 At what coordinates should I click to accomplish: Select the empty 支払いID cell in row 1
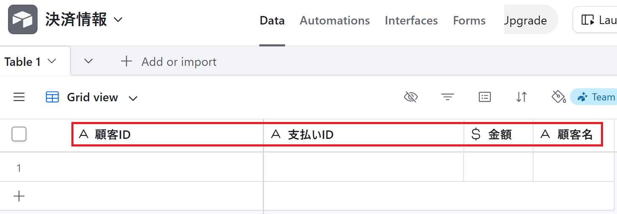(x=364, y=167)
